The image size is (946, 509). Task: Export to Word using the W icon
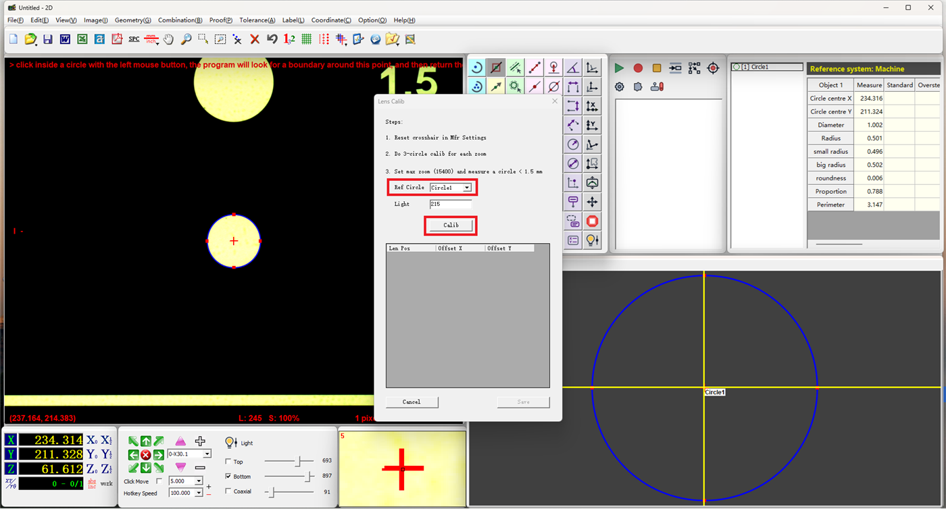[65, 39]
